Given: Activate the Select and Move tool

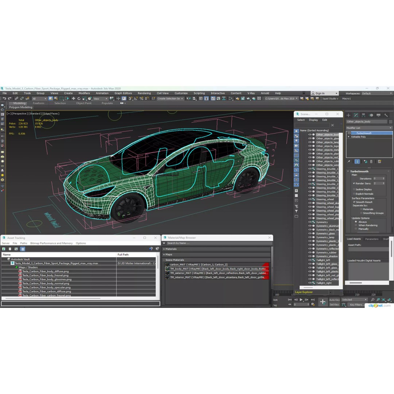Looking at the screenshot, I should (73, 98).
